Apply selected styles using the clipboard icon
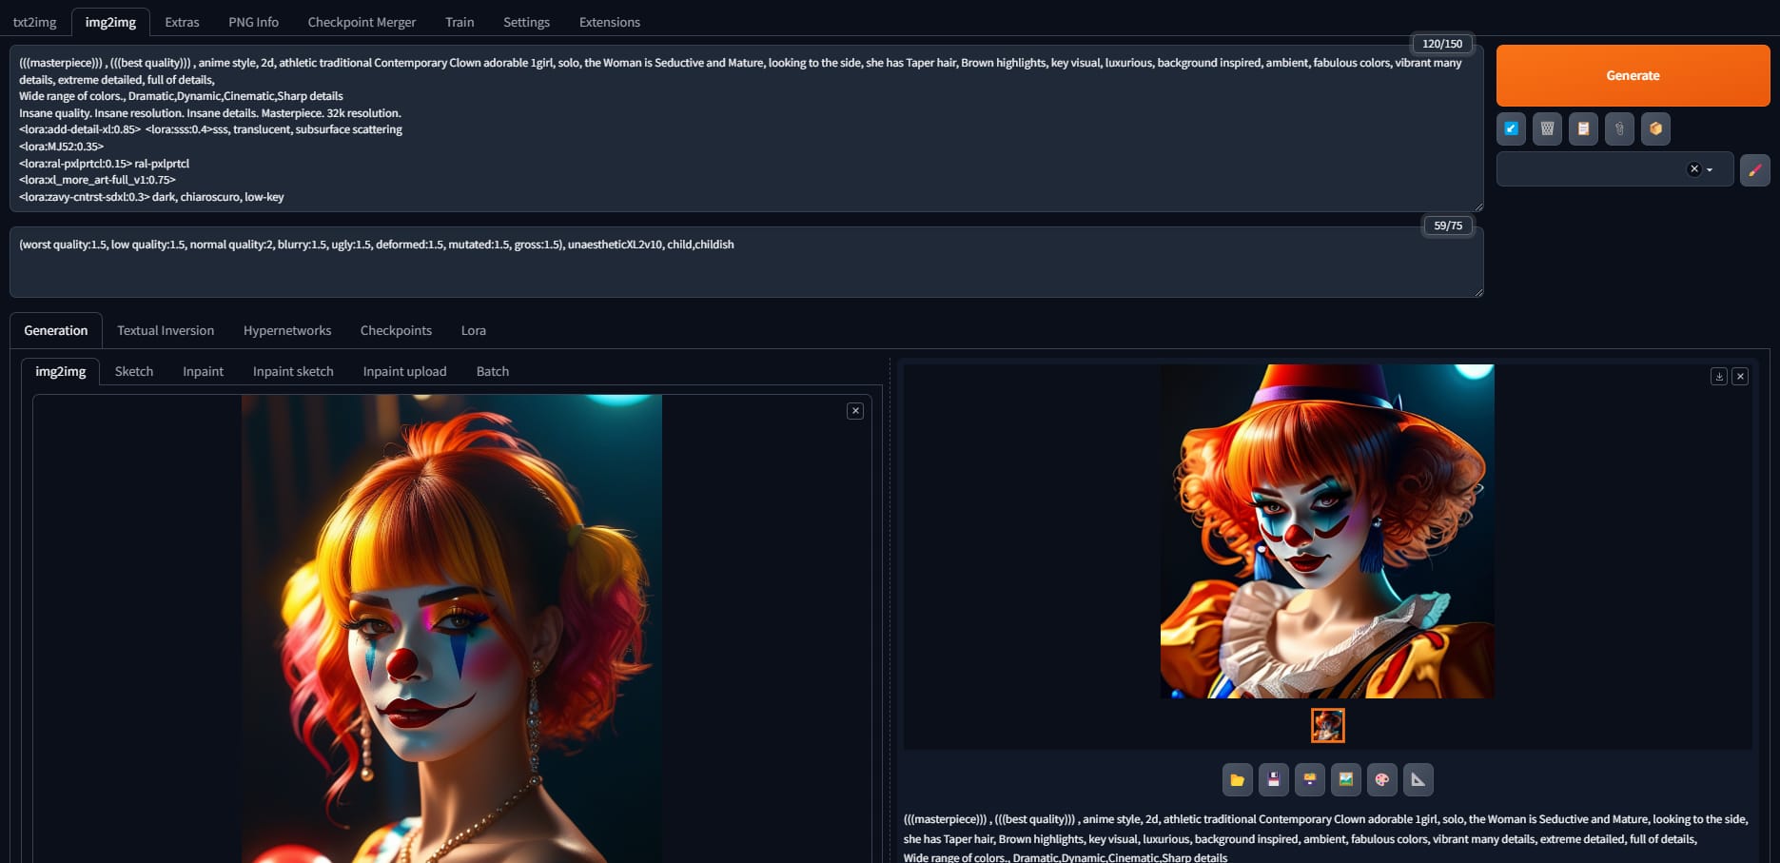Screen dimensions: 1780x863 point(1583,128)
